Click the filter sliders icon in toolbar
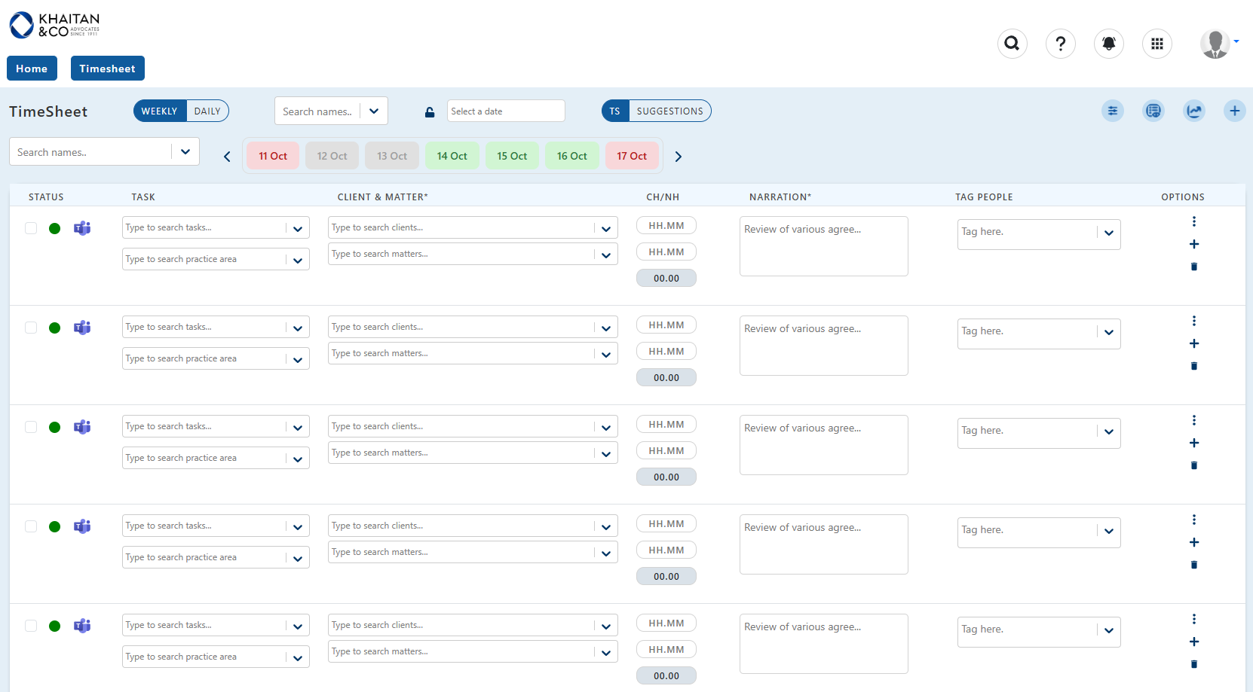 click(1112, 111)
